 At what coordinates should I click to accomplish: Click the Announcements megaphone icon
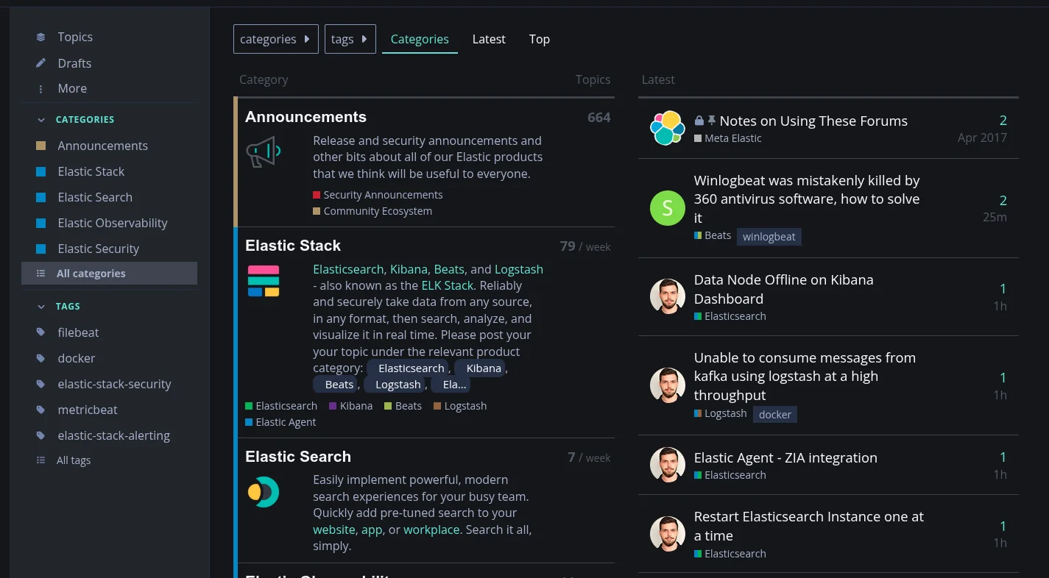click(264, 152)
